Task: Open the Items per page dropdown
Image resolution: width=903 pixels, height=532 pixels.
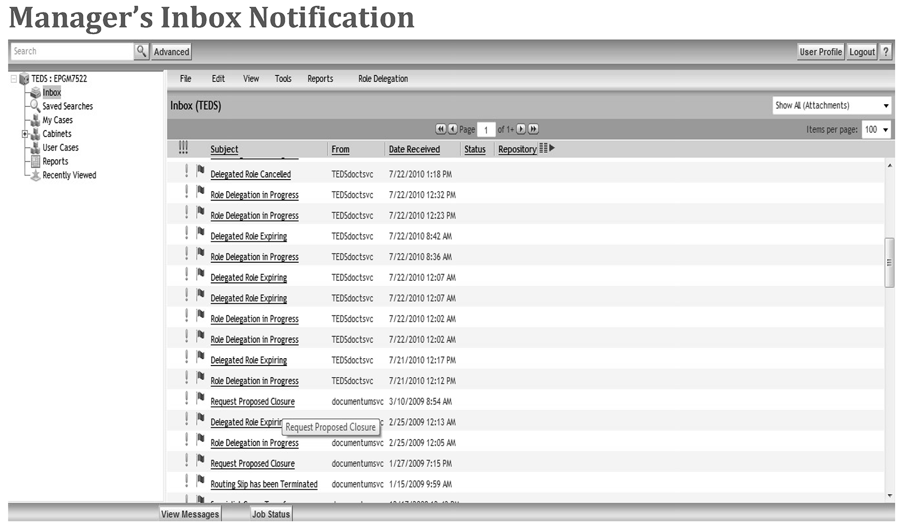Action: coord(876,130)
